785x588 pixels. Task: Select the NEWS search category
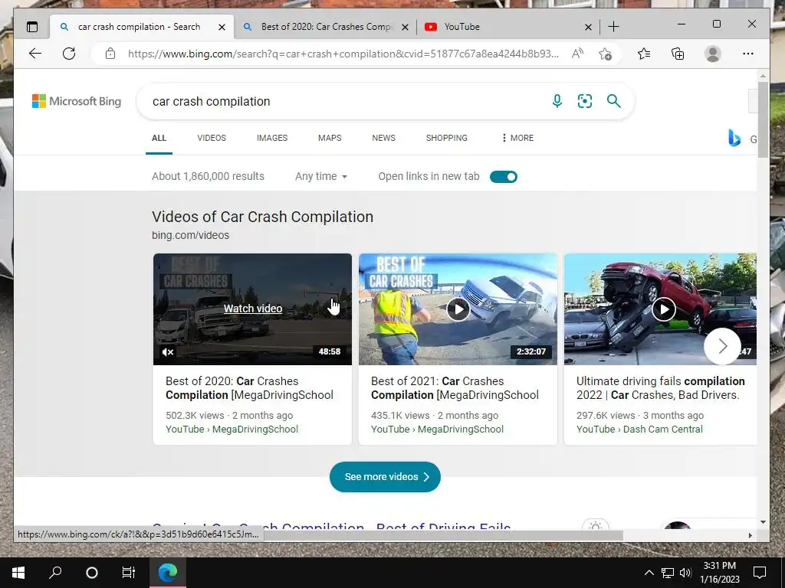pos(383,138)
